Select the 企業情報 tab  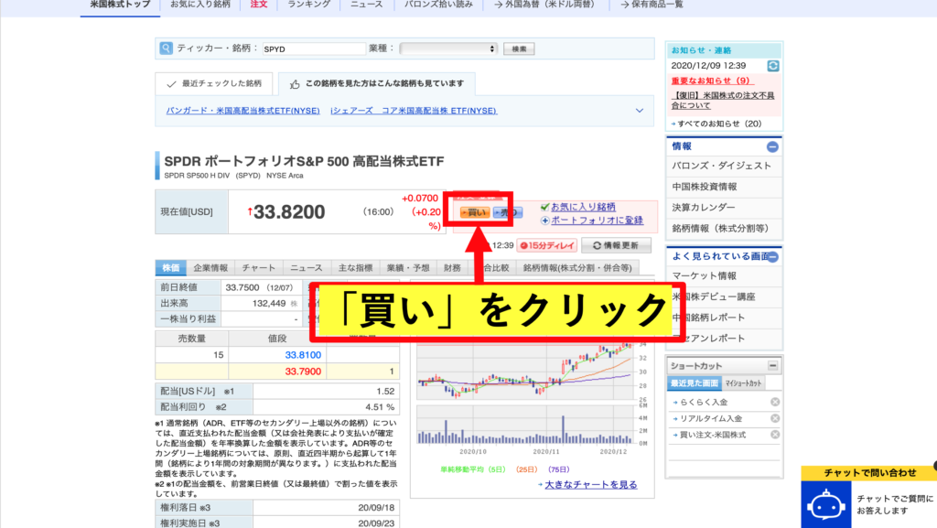click(x=210, y=267)
